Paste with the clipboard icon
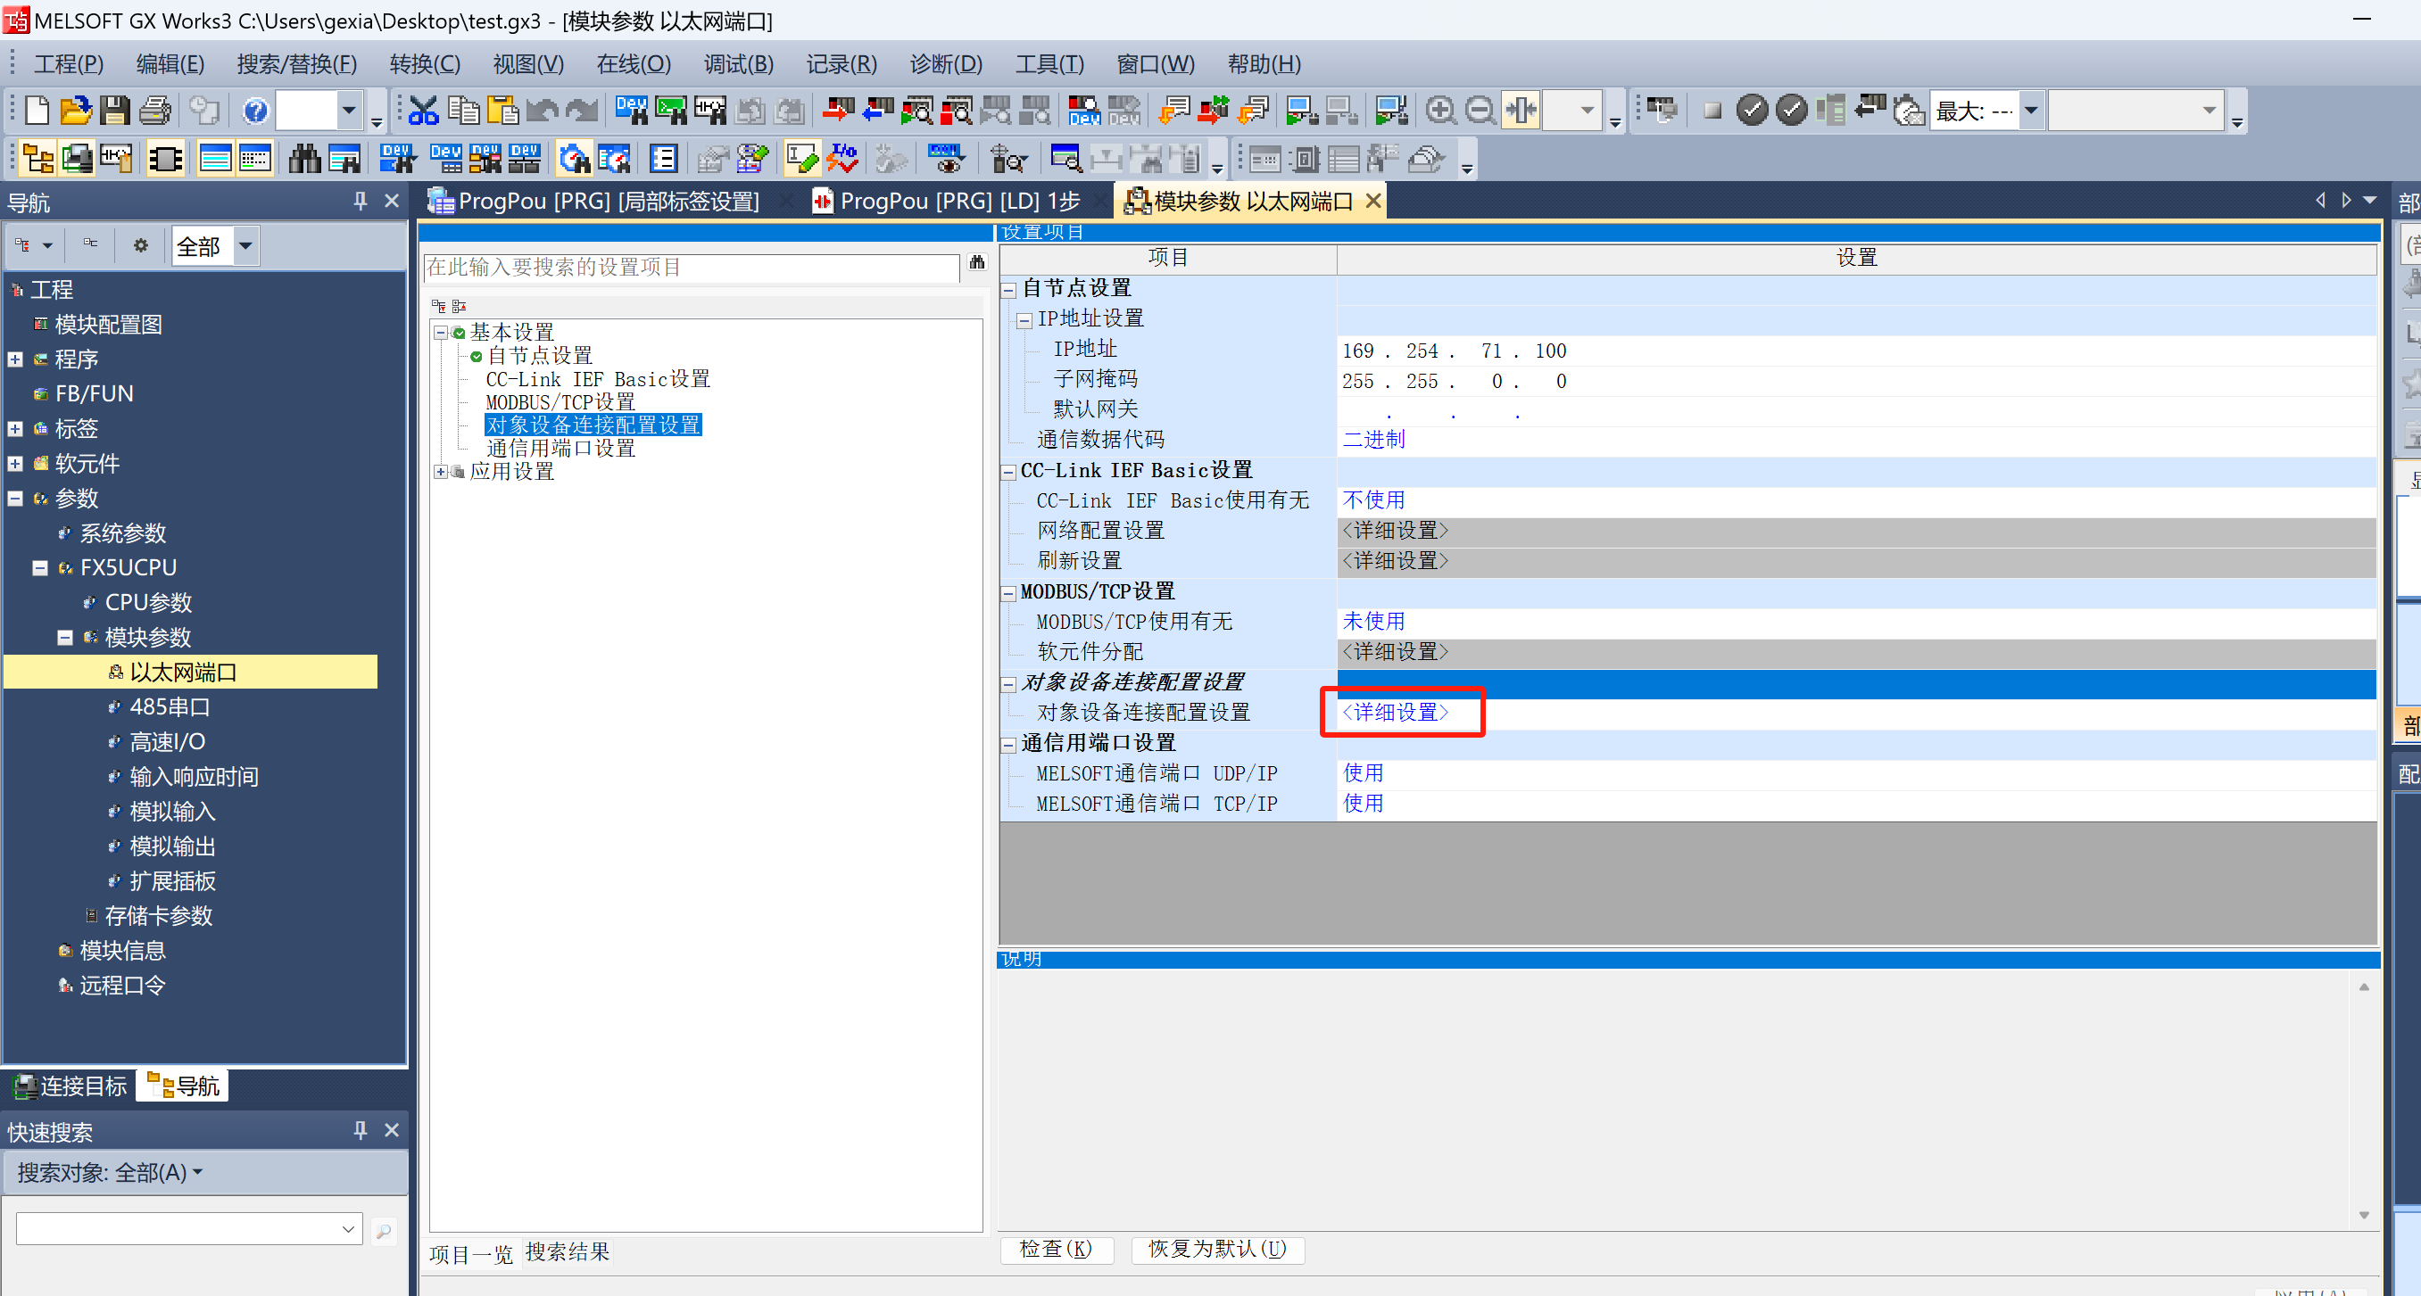The width and height of the screenshot is (2421, 1296). [x=502, y=111]
